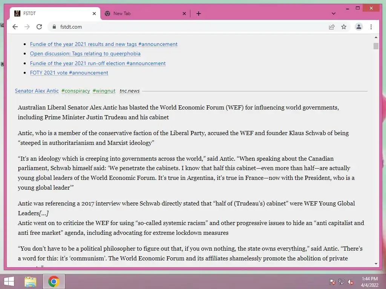The width and height of the screenshot is (386, 289).
Task: Open the tnc.news source link
Action: point(130,91)
